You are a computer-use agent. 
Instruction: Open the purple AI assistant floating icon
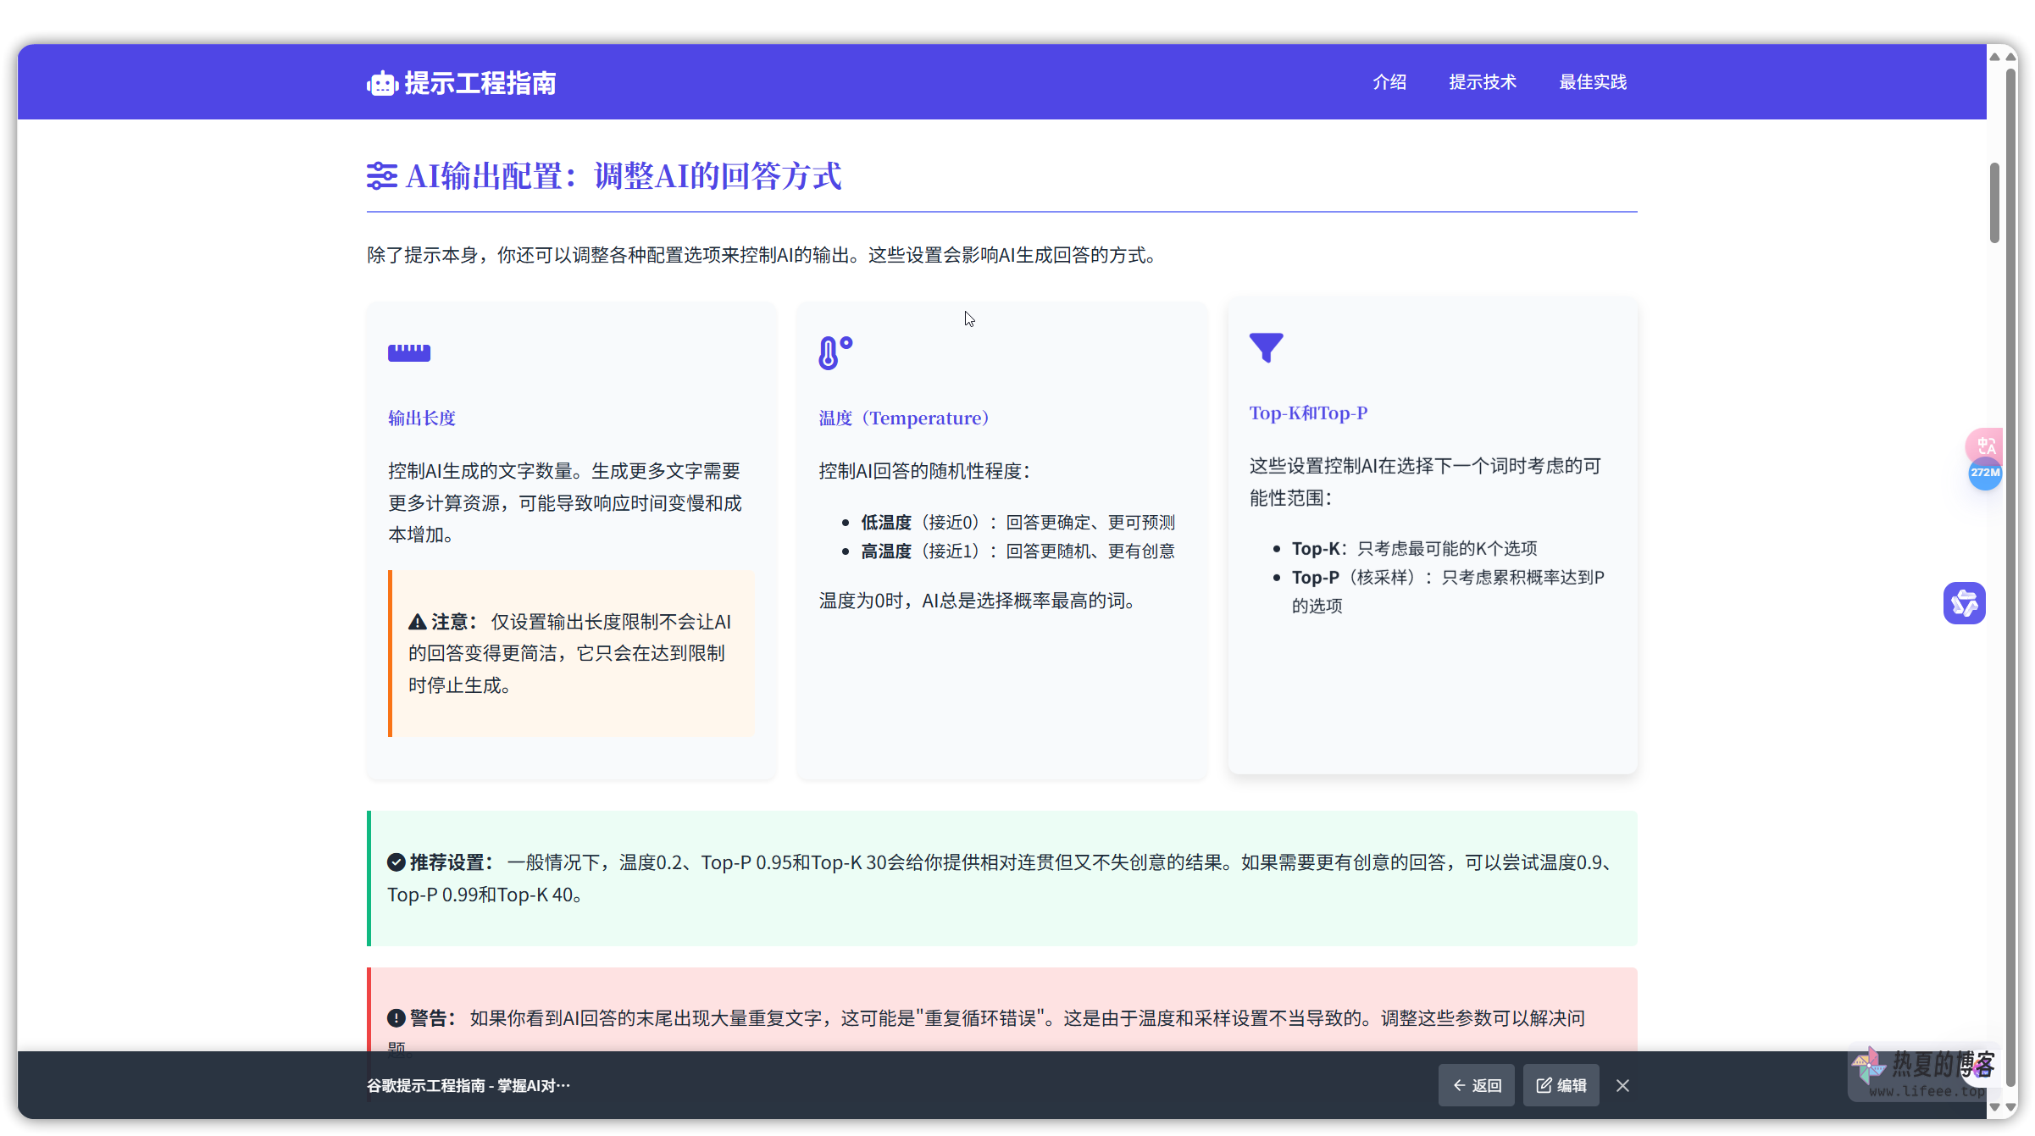click(x=1964, y=603)
